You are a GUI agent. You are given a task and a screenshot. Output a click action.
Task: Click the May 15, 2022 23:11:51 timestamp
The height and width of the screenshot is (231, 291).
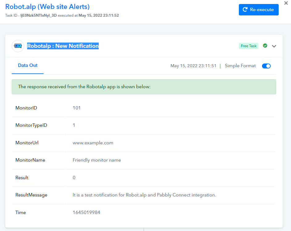[x=193, y=66]
